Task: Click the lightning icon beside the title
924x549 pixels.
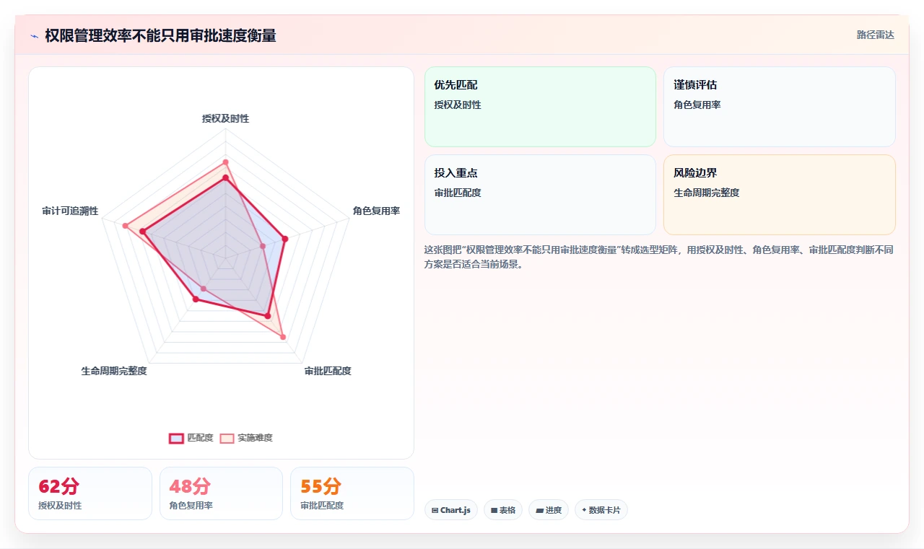Action: [35, 36]
